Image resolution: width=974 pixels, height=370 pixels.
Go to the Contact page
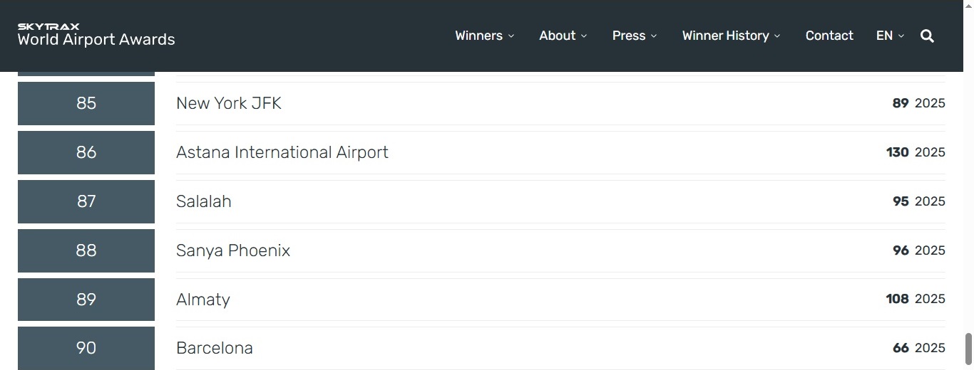[x=829, y=36]
